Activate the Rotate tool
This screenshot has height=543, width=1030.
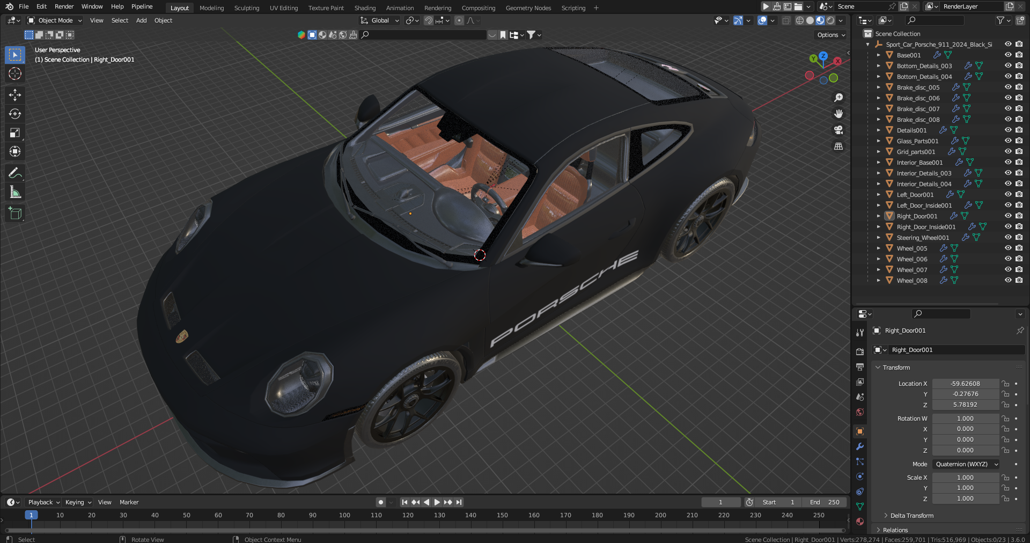(15, 114)
